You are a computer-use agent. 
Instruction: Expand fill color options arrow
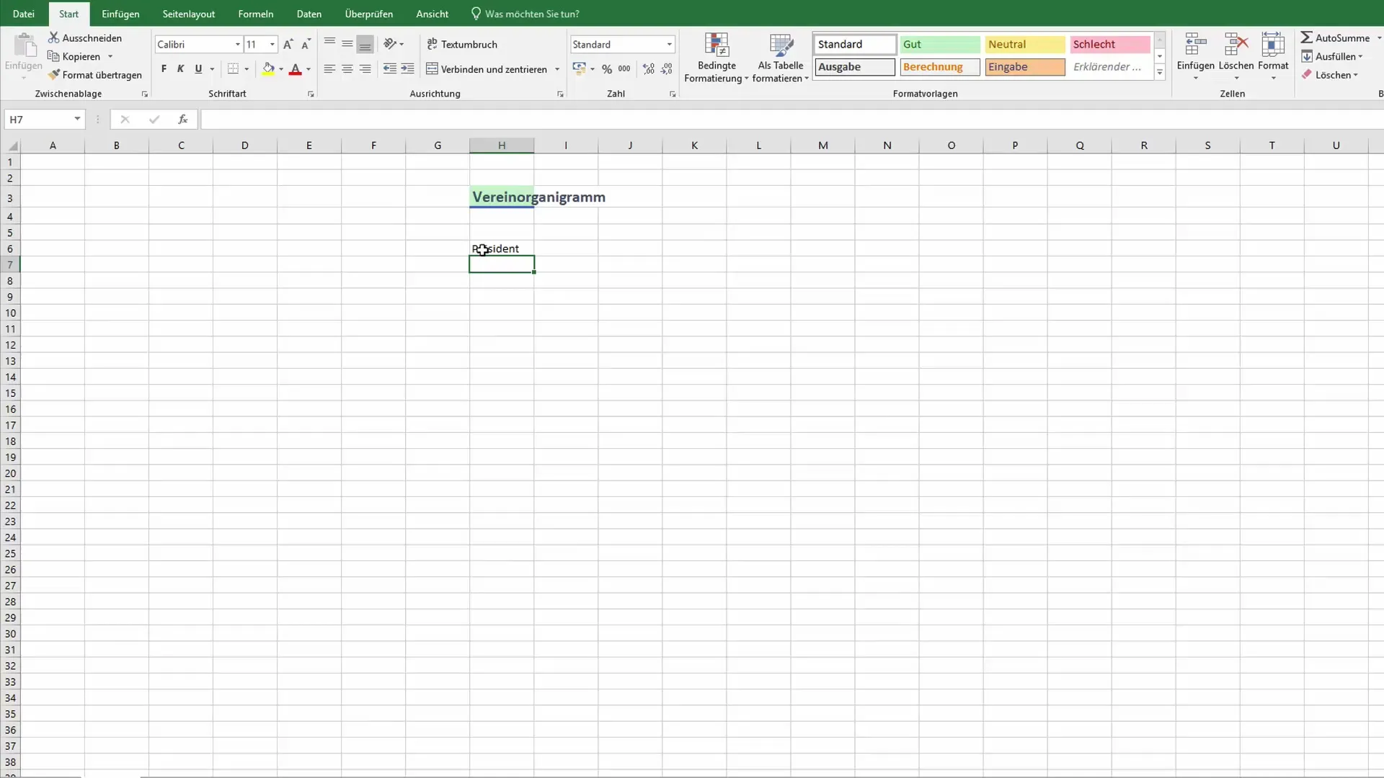tap(281, 69)
